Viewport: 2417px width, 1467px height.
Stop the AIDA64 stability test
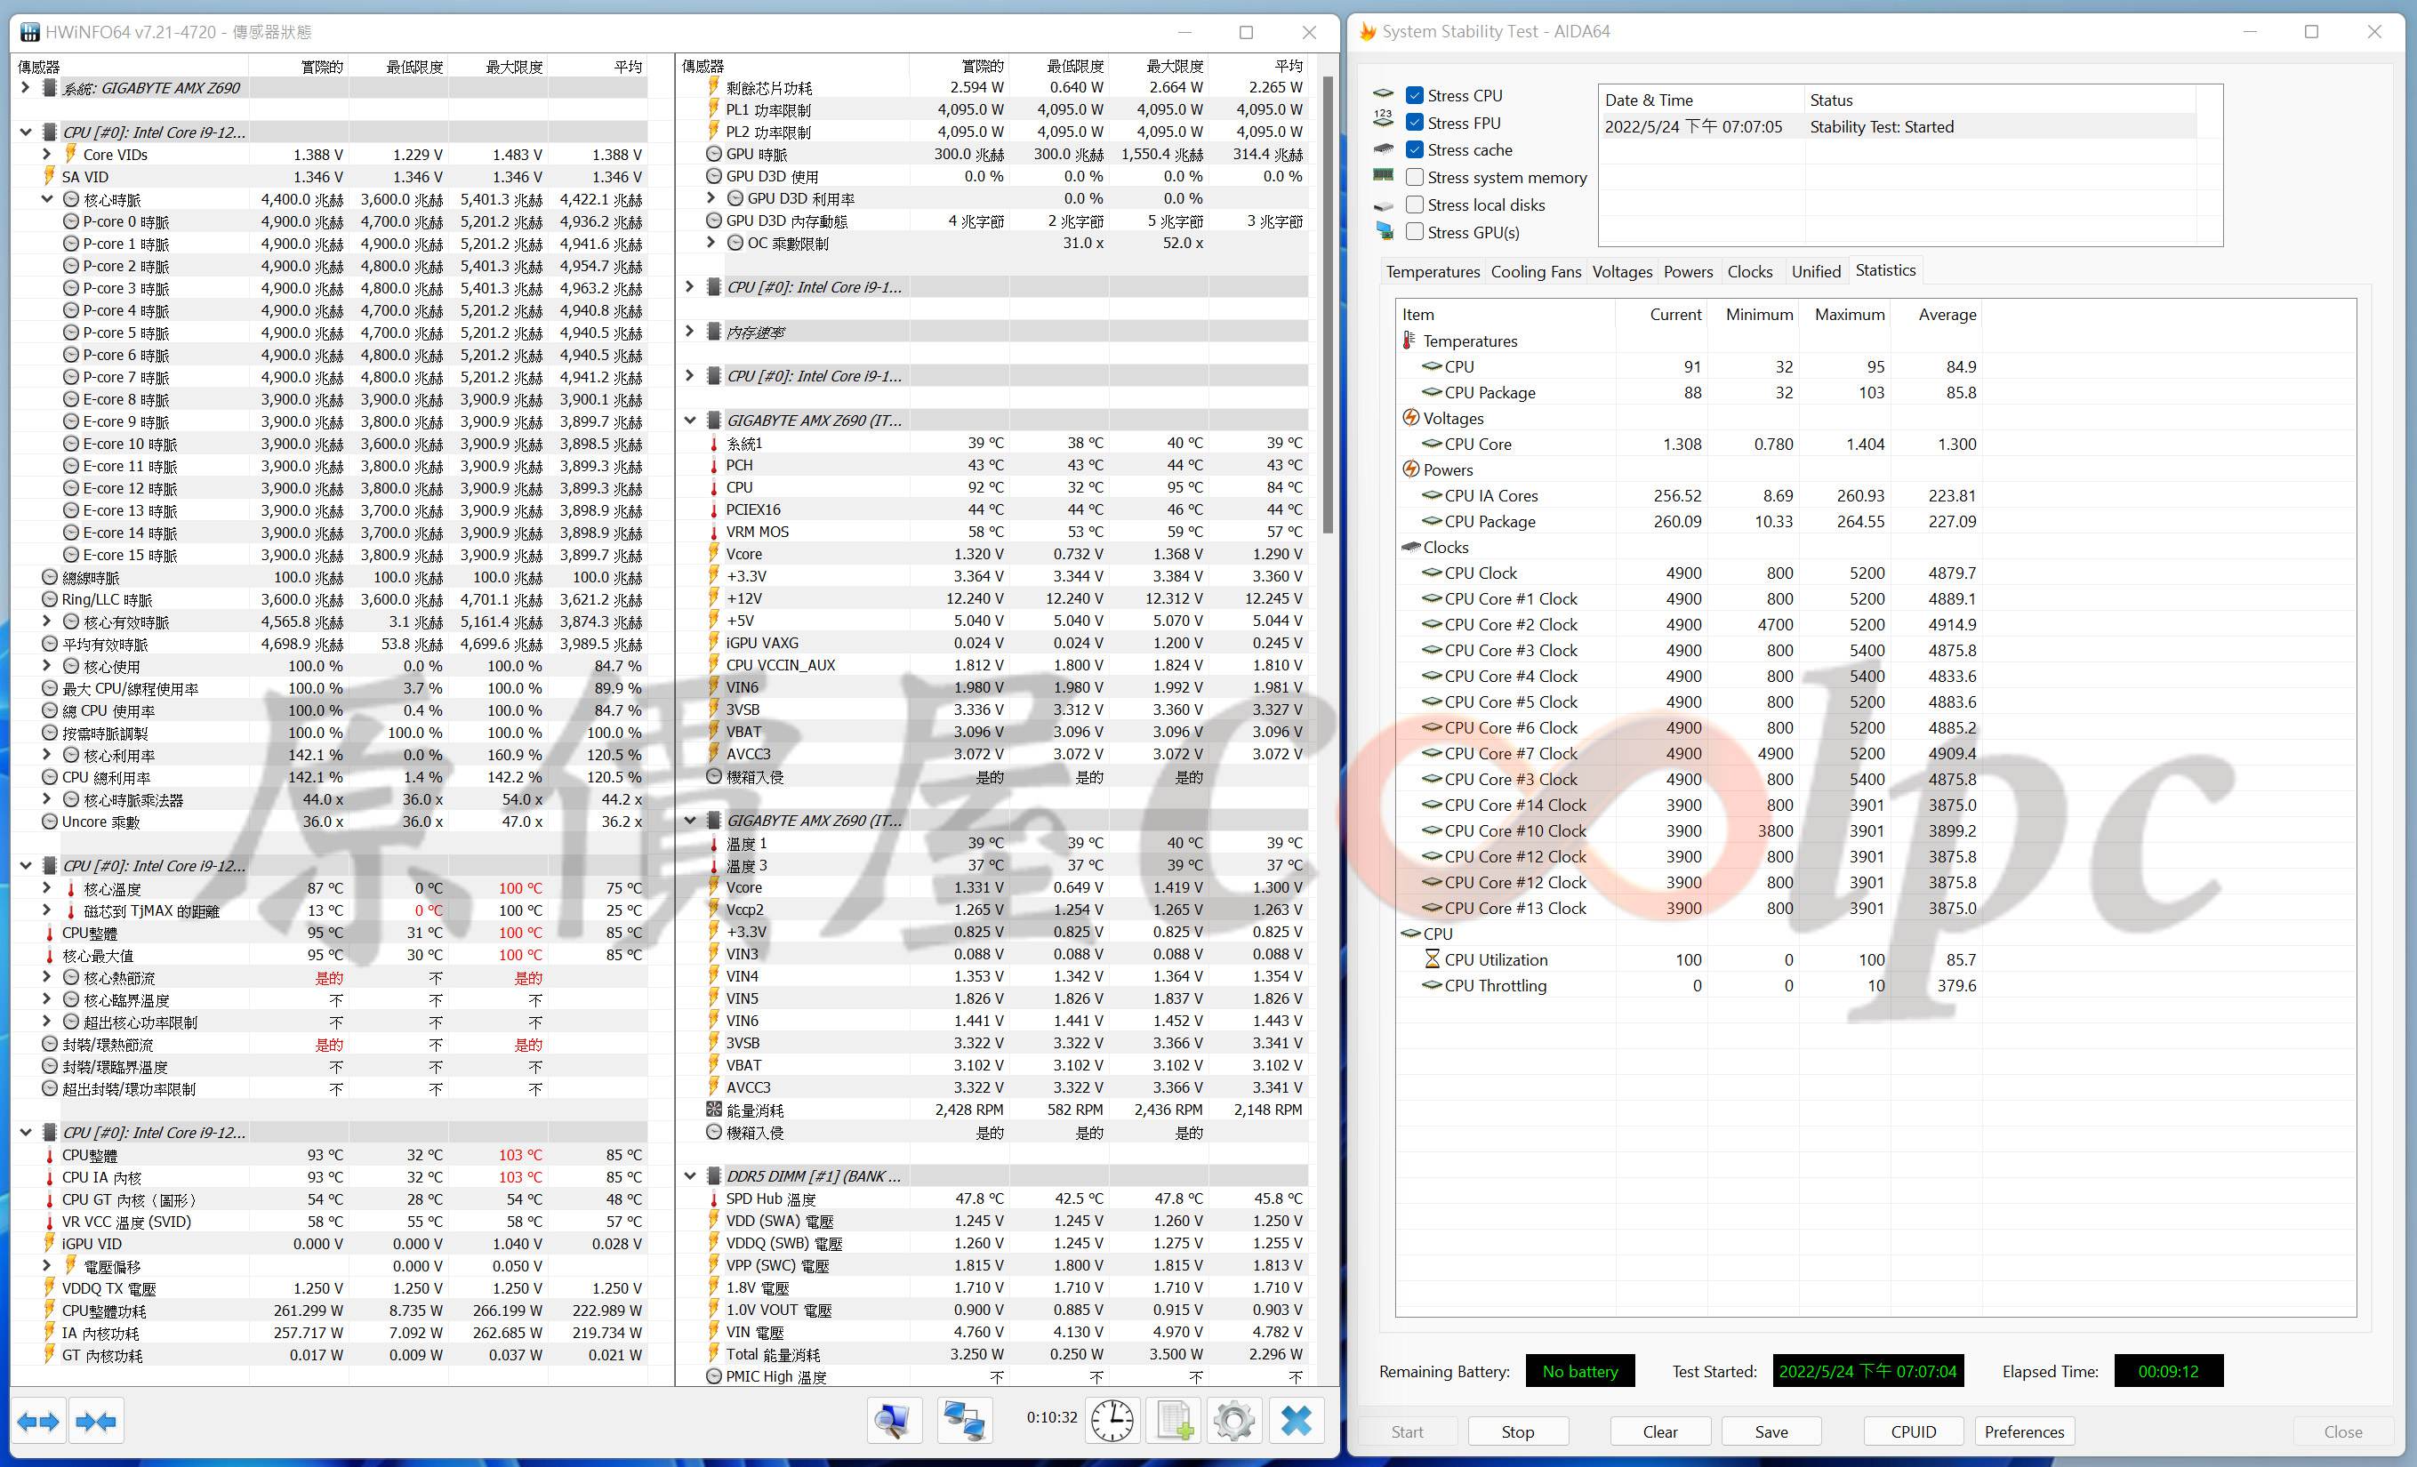click(1517, 1431)
